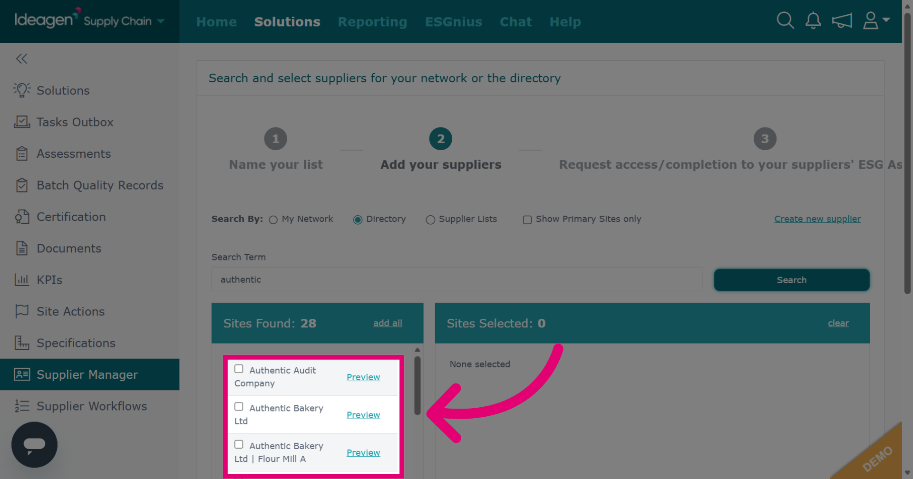Open Reporting in top navigation
Viewport: 913px width, 479px height.
(x=372, y=22)
